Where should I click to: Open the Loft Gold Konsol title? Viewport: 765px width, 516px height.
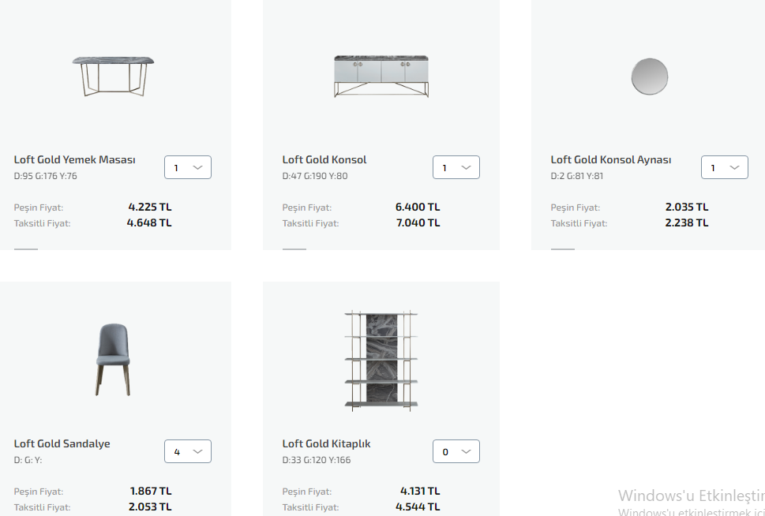(x=324, y=159)
